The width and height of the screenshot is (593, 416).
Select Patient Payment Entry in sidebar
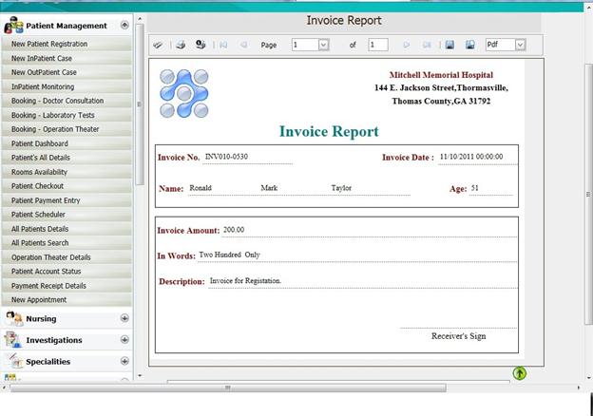[x=46, y=200]
